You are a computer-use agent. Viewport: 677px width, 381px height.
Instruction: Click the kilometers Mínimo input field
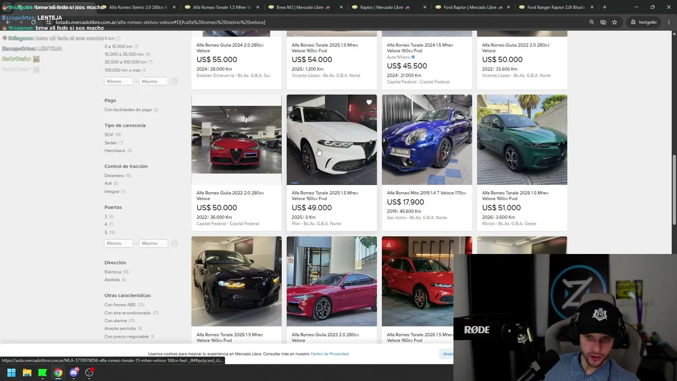(x=118, y=81)
